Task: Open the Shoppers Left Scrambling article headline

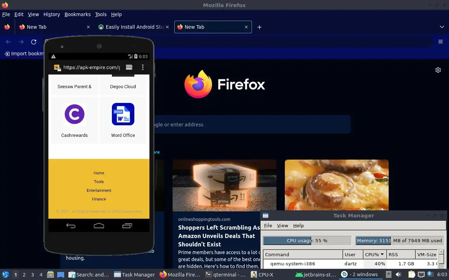Action: [x=219, y=236]
